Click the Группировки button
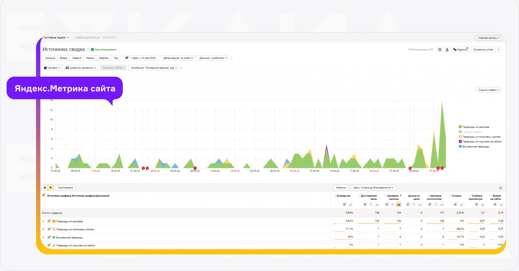The width and height of the screenshot is (519, 271). point(65,187)
